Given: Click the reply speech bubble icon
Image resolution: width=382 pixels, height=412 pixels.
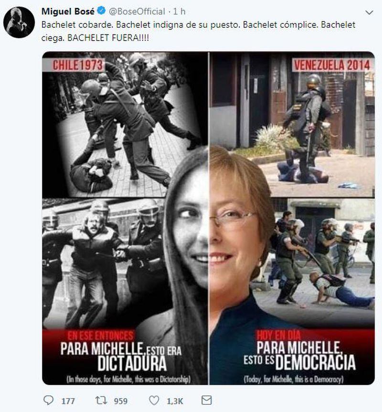Looking at the screenshot, I should click(48, 400).
